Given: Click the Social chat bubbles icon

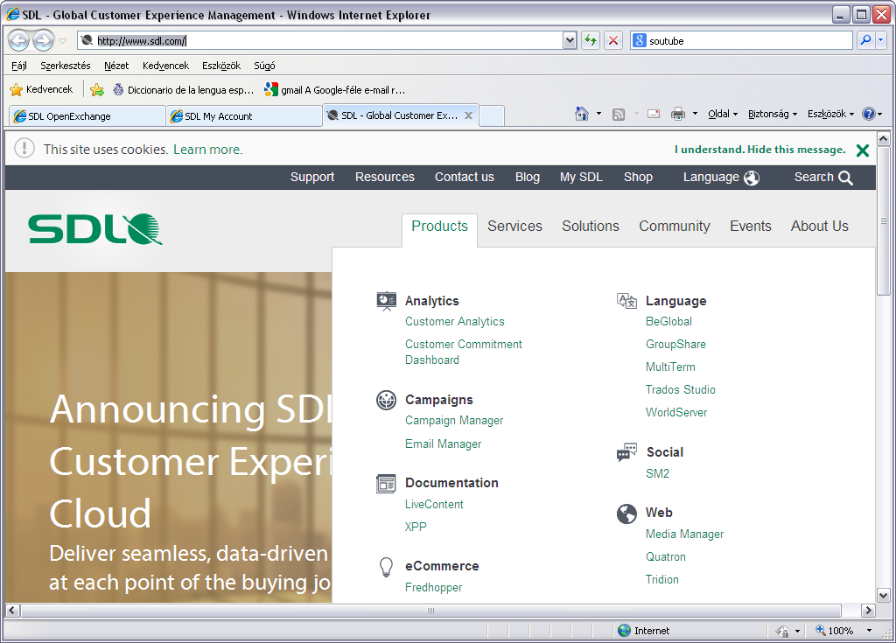Looking at the screenshot, I should 626,452.
